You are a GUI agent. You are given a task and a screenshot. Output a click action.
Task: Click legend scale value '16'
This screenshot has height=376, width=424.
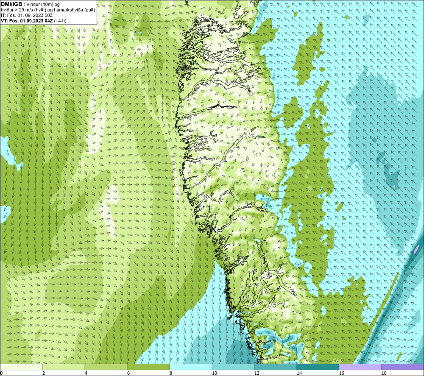tap(341, 373)
